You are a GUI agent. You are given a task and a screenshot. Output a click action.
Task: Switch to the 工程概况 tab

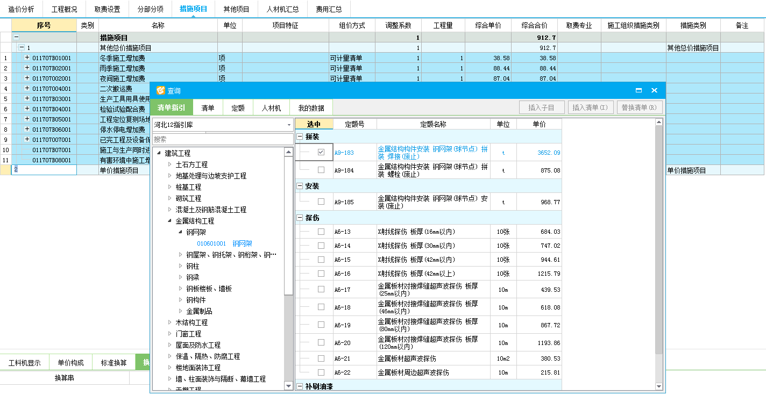pos(64,9)
